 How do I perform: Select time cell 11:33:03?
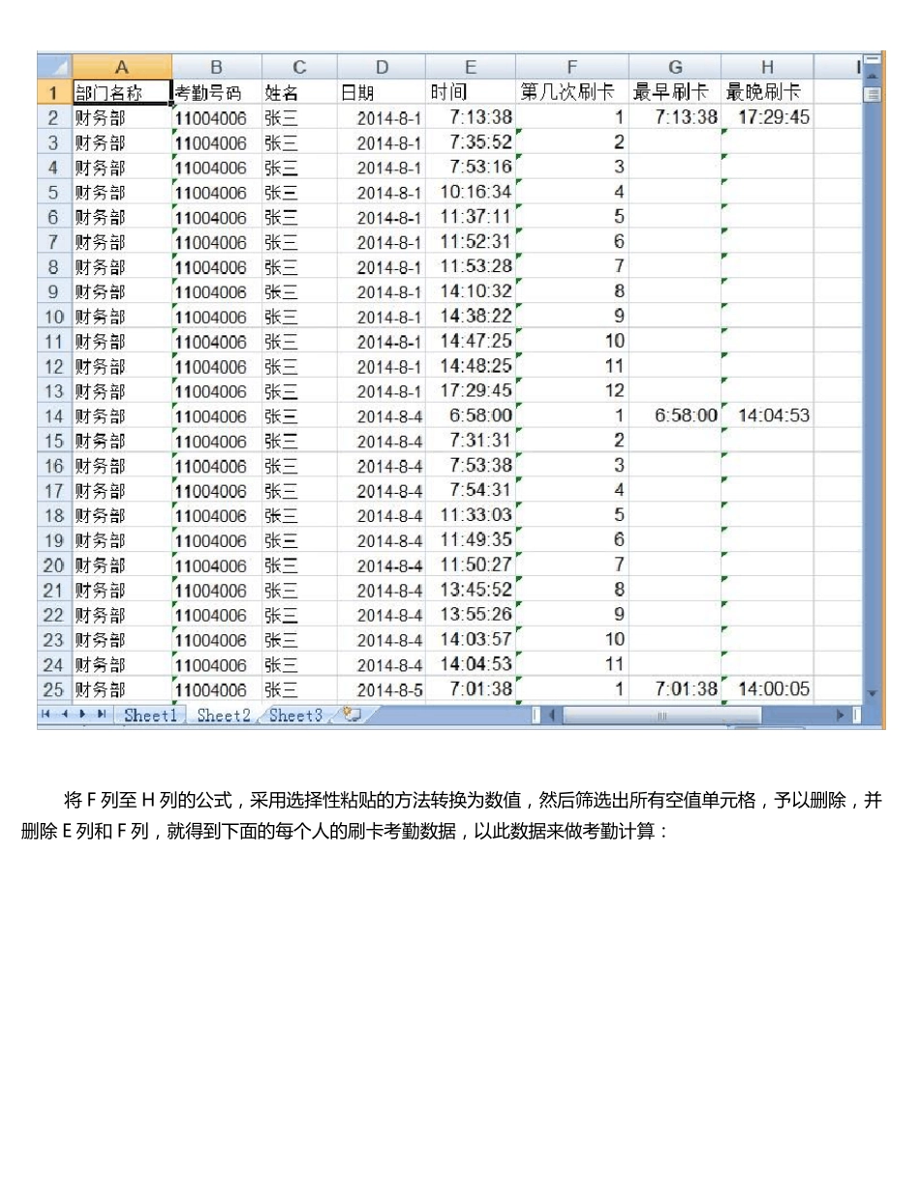coord(471,516)
